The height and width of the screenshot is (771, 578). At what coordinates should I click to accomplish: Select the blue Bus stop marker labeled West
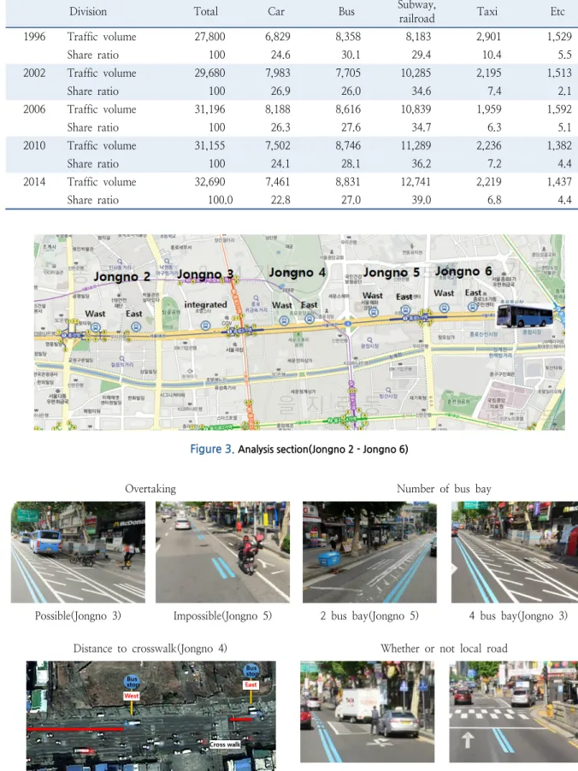coord(132,681)
